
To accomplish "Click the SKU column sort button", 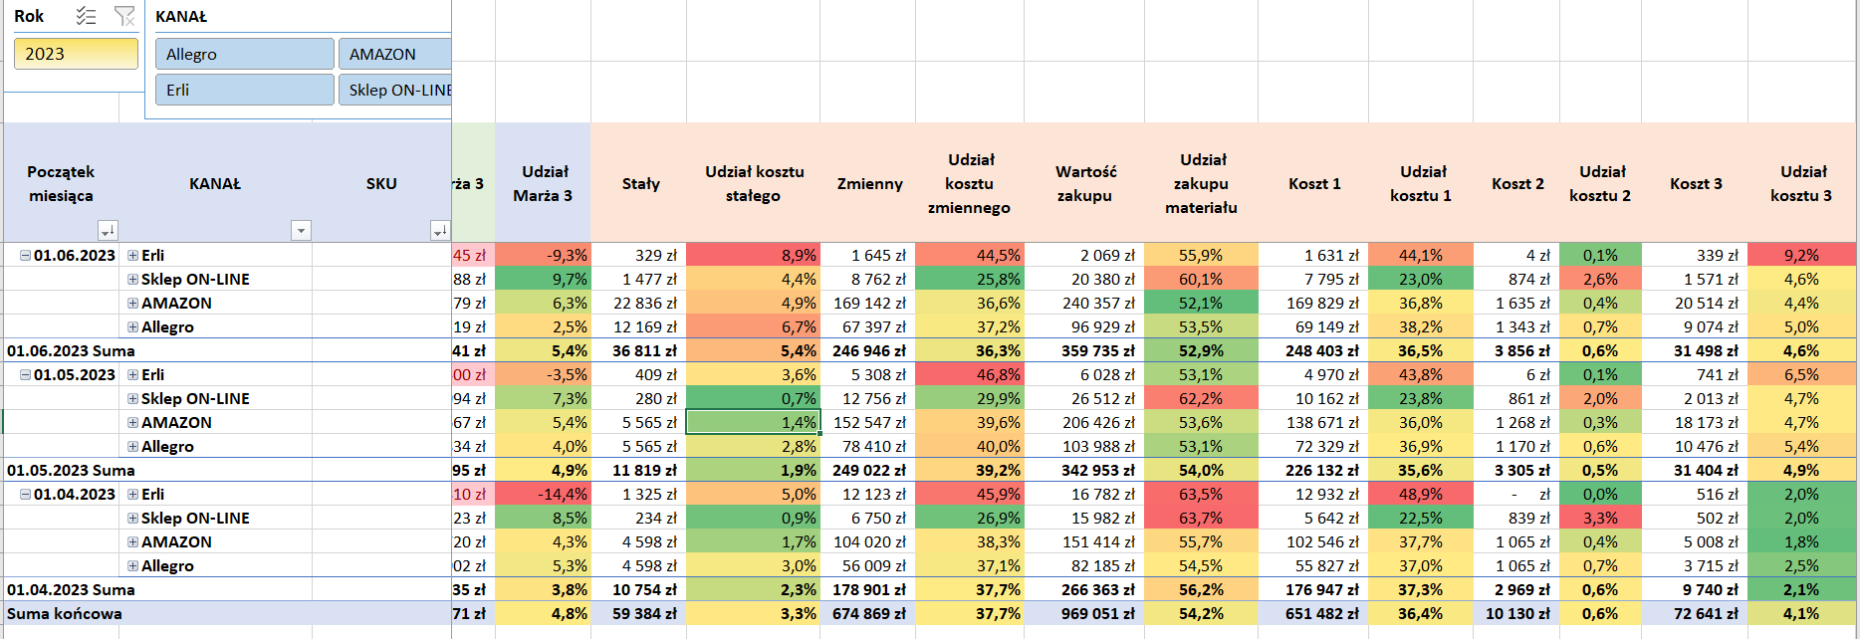I will [439, 231].
